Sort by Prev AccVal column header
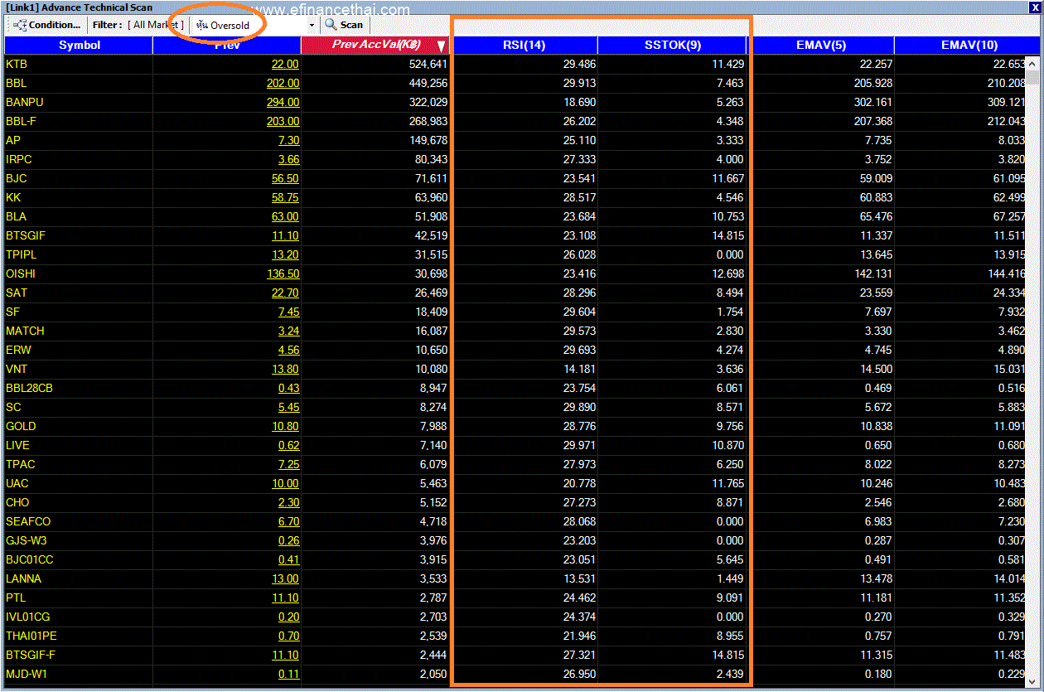 (x=375, y=45)
